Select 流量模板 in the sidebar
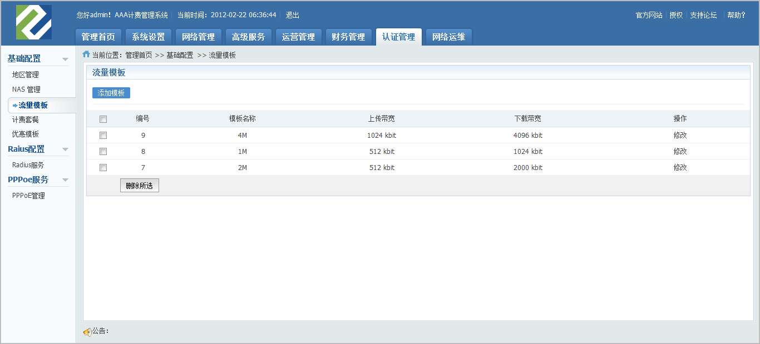This screenshot has height=344, width=760. point(33,105)
